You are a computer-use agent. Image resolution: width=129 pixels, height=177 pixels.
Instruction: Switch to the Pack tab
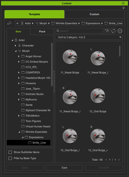point(42,31)
